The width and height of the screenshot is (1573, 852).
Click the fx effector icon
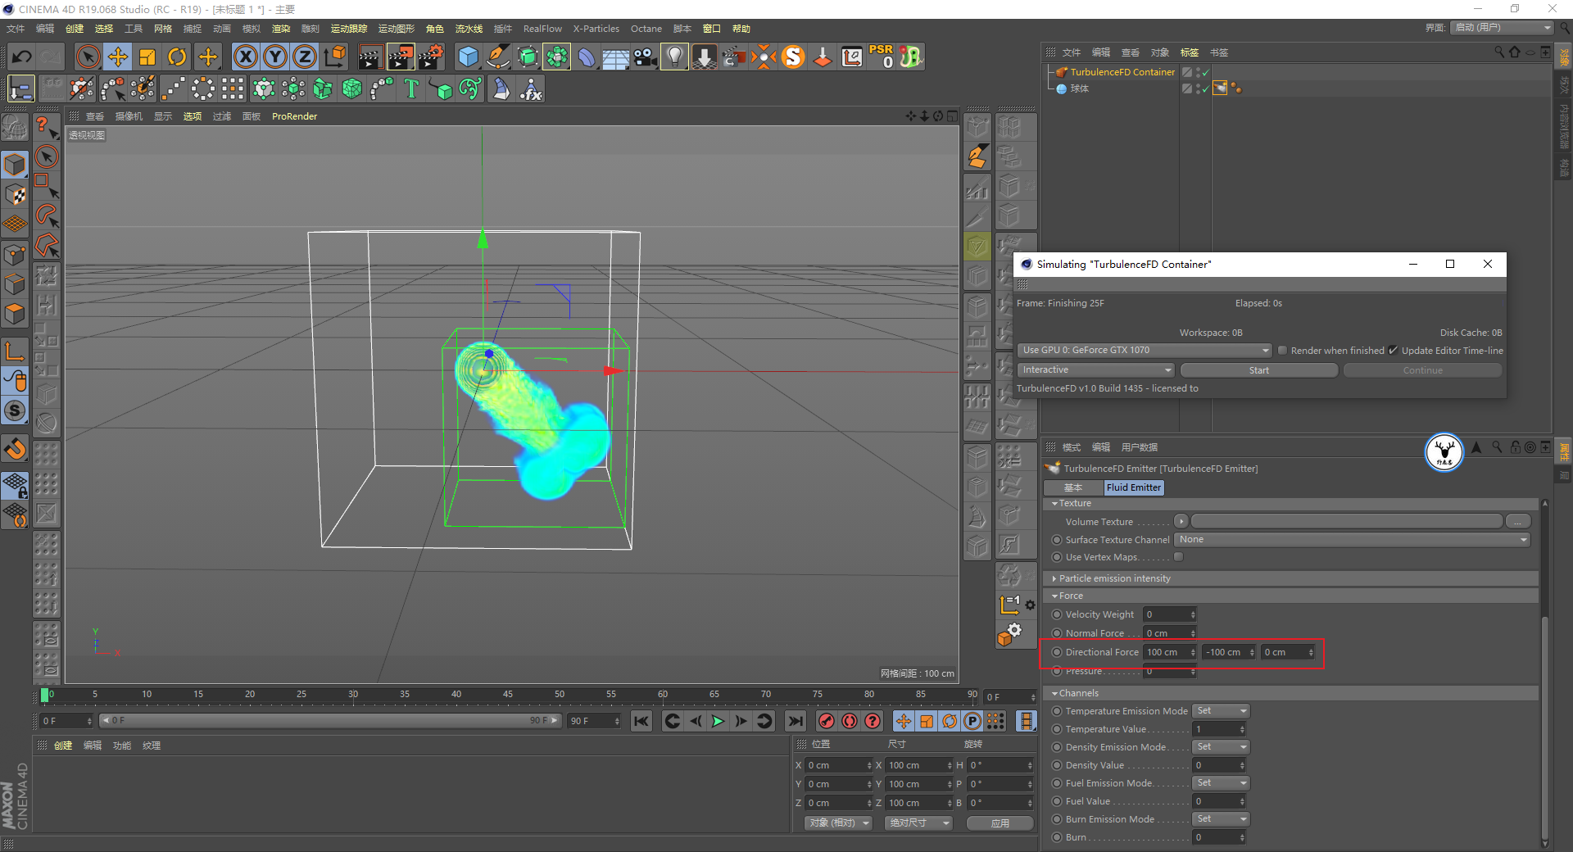[x=531, y=88]
